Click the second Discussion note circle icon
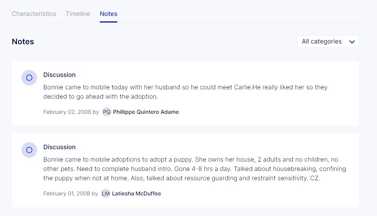This screenshot has width=377, height=216. coord(29,150)
